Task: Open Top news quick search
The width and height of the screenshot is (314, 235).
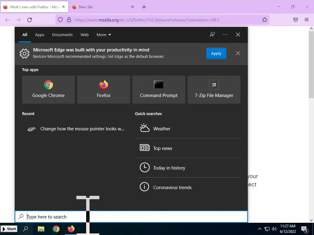Action: pyautogui.click(x=188, y=148)
